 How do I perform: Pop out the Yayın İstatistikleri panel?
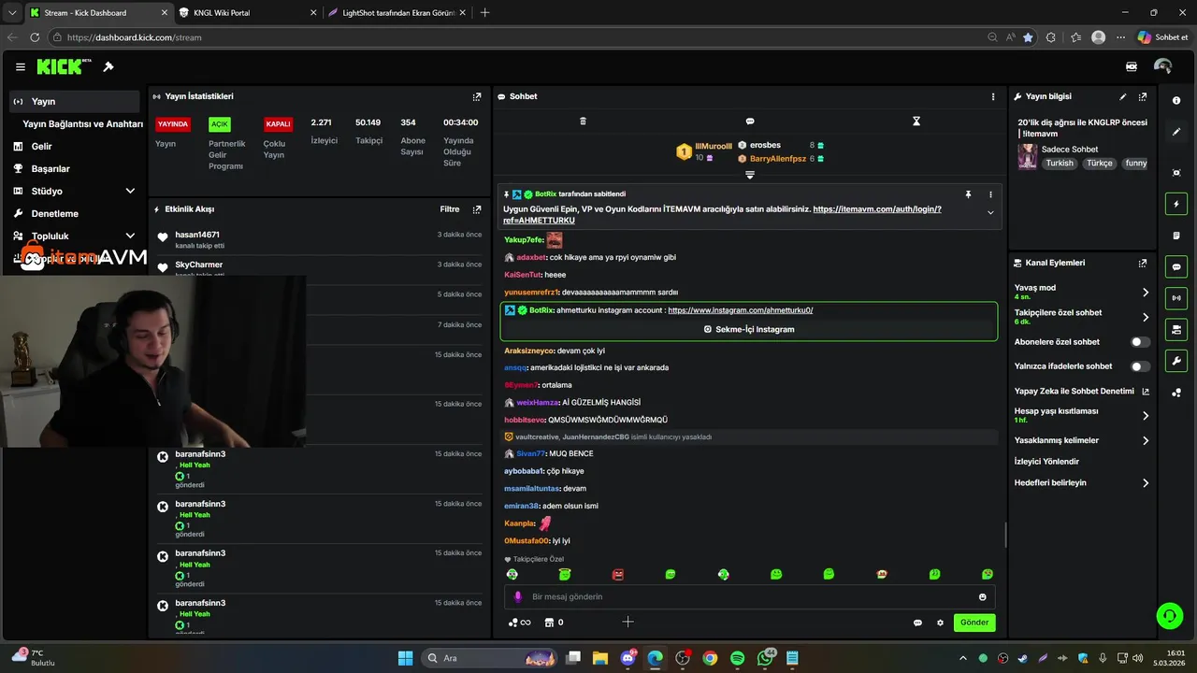tap(477, 96)
